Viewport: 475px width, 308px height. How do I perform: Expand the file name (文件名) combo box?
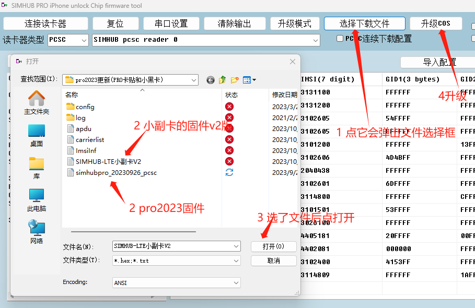236,246
